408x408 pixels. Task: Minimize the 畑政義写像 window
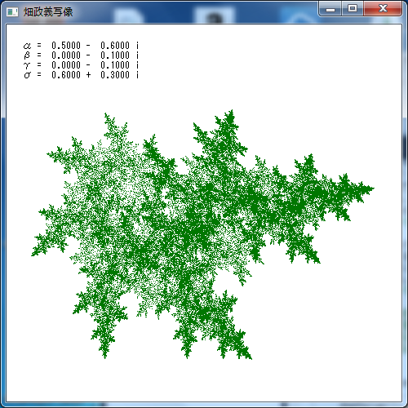(x=330, y=9)
